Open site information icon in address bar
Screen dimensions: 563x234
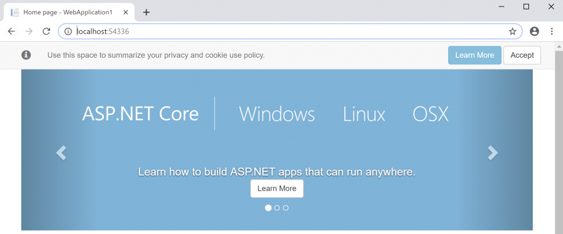pos(68,31)
